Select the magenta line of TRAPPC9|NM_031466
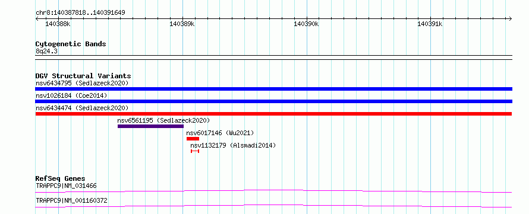This screenshot has height=214, width=529. coord(273,191)
